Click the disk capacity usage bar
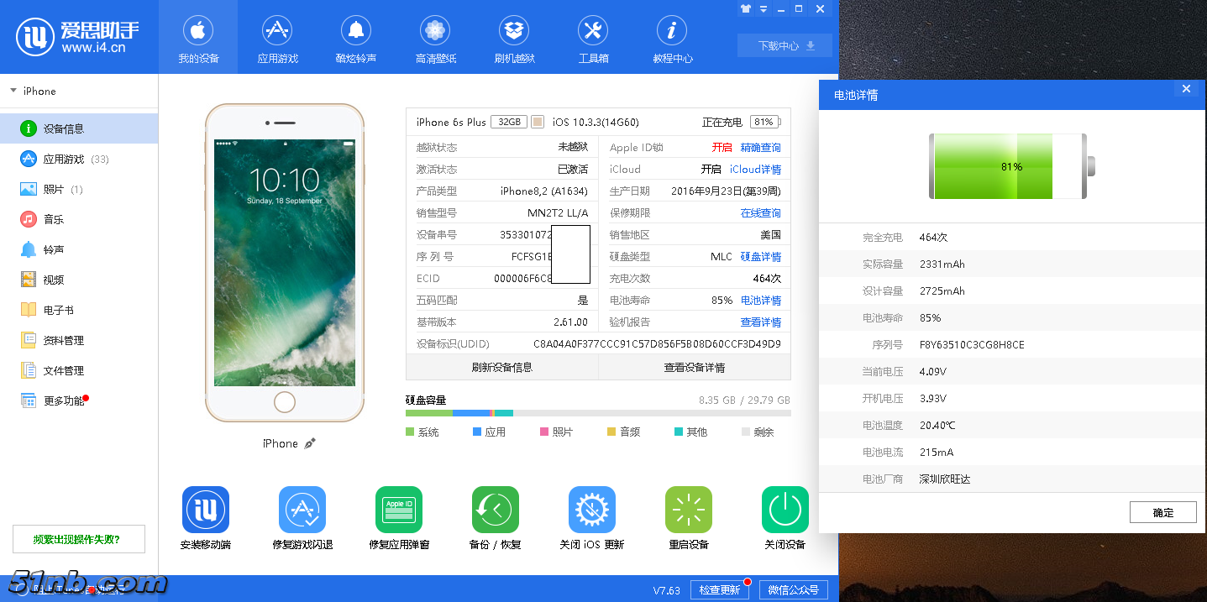The width and height of the screenshot is (1207, 602). click(x=597, y=413)
